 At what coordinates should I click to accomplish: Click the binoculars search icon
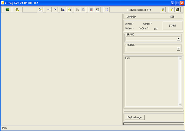click(x=77, y=10)
